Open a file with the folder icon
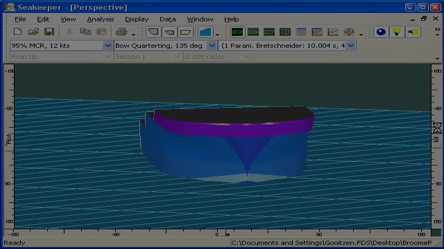Screen dimensions: 444x249 tap(33, 32)
